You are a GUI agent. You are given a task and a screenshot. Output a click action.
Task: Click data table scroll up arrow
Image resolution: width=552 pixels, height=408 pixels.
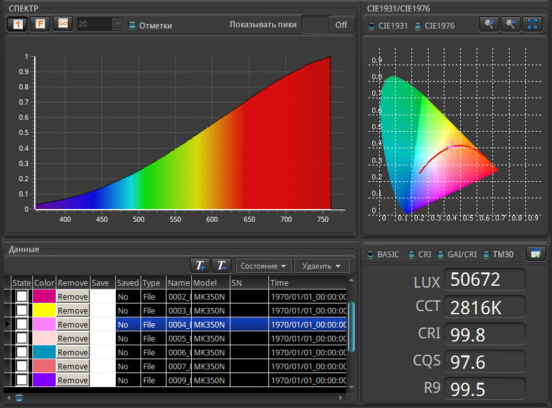pyautogui.click(x=351, y=281)
